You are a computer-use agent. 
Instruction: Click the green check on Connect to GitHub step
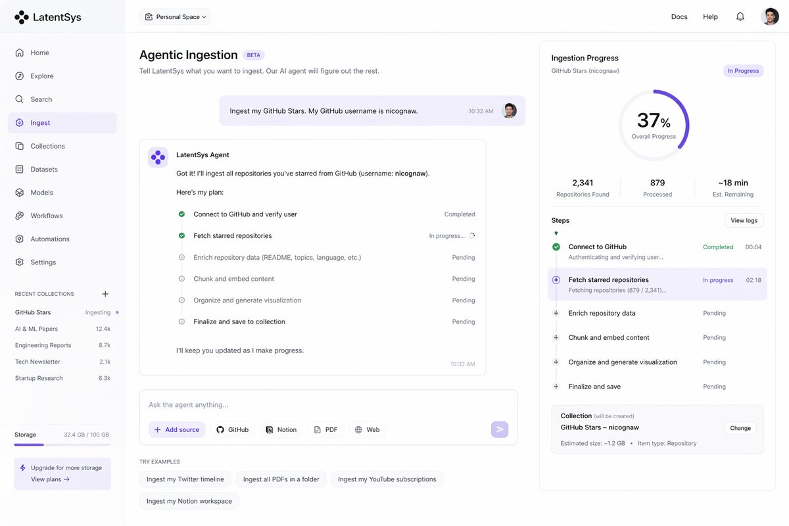pos(556,247)
